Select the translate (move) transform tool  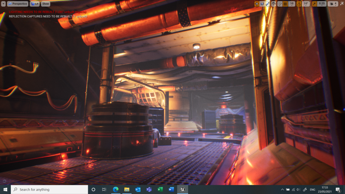[257, 4]
